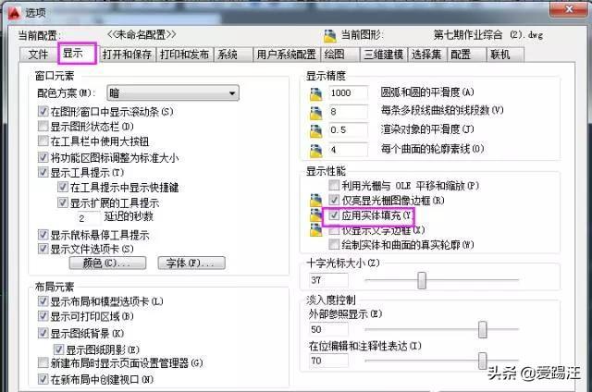The height and width of the screenshot is (392, 592).
Task: Switch to the 选择集 tab
Action: pyautogui.click(x=427, y=55)
